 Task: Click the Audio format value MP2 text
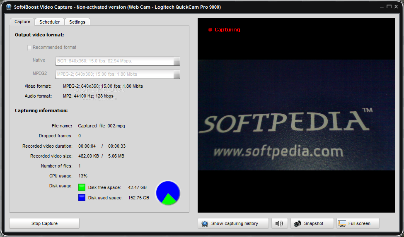click(88, 96)
